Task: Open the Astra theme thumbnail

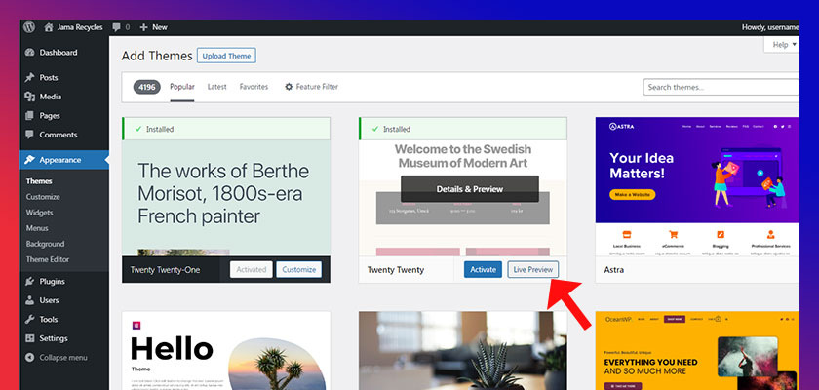Action: coord(697,186)
